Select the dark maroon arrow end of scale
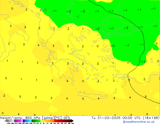 click(73, 121)
